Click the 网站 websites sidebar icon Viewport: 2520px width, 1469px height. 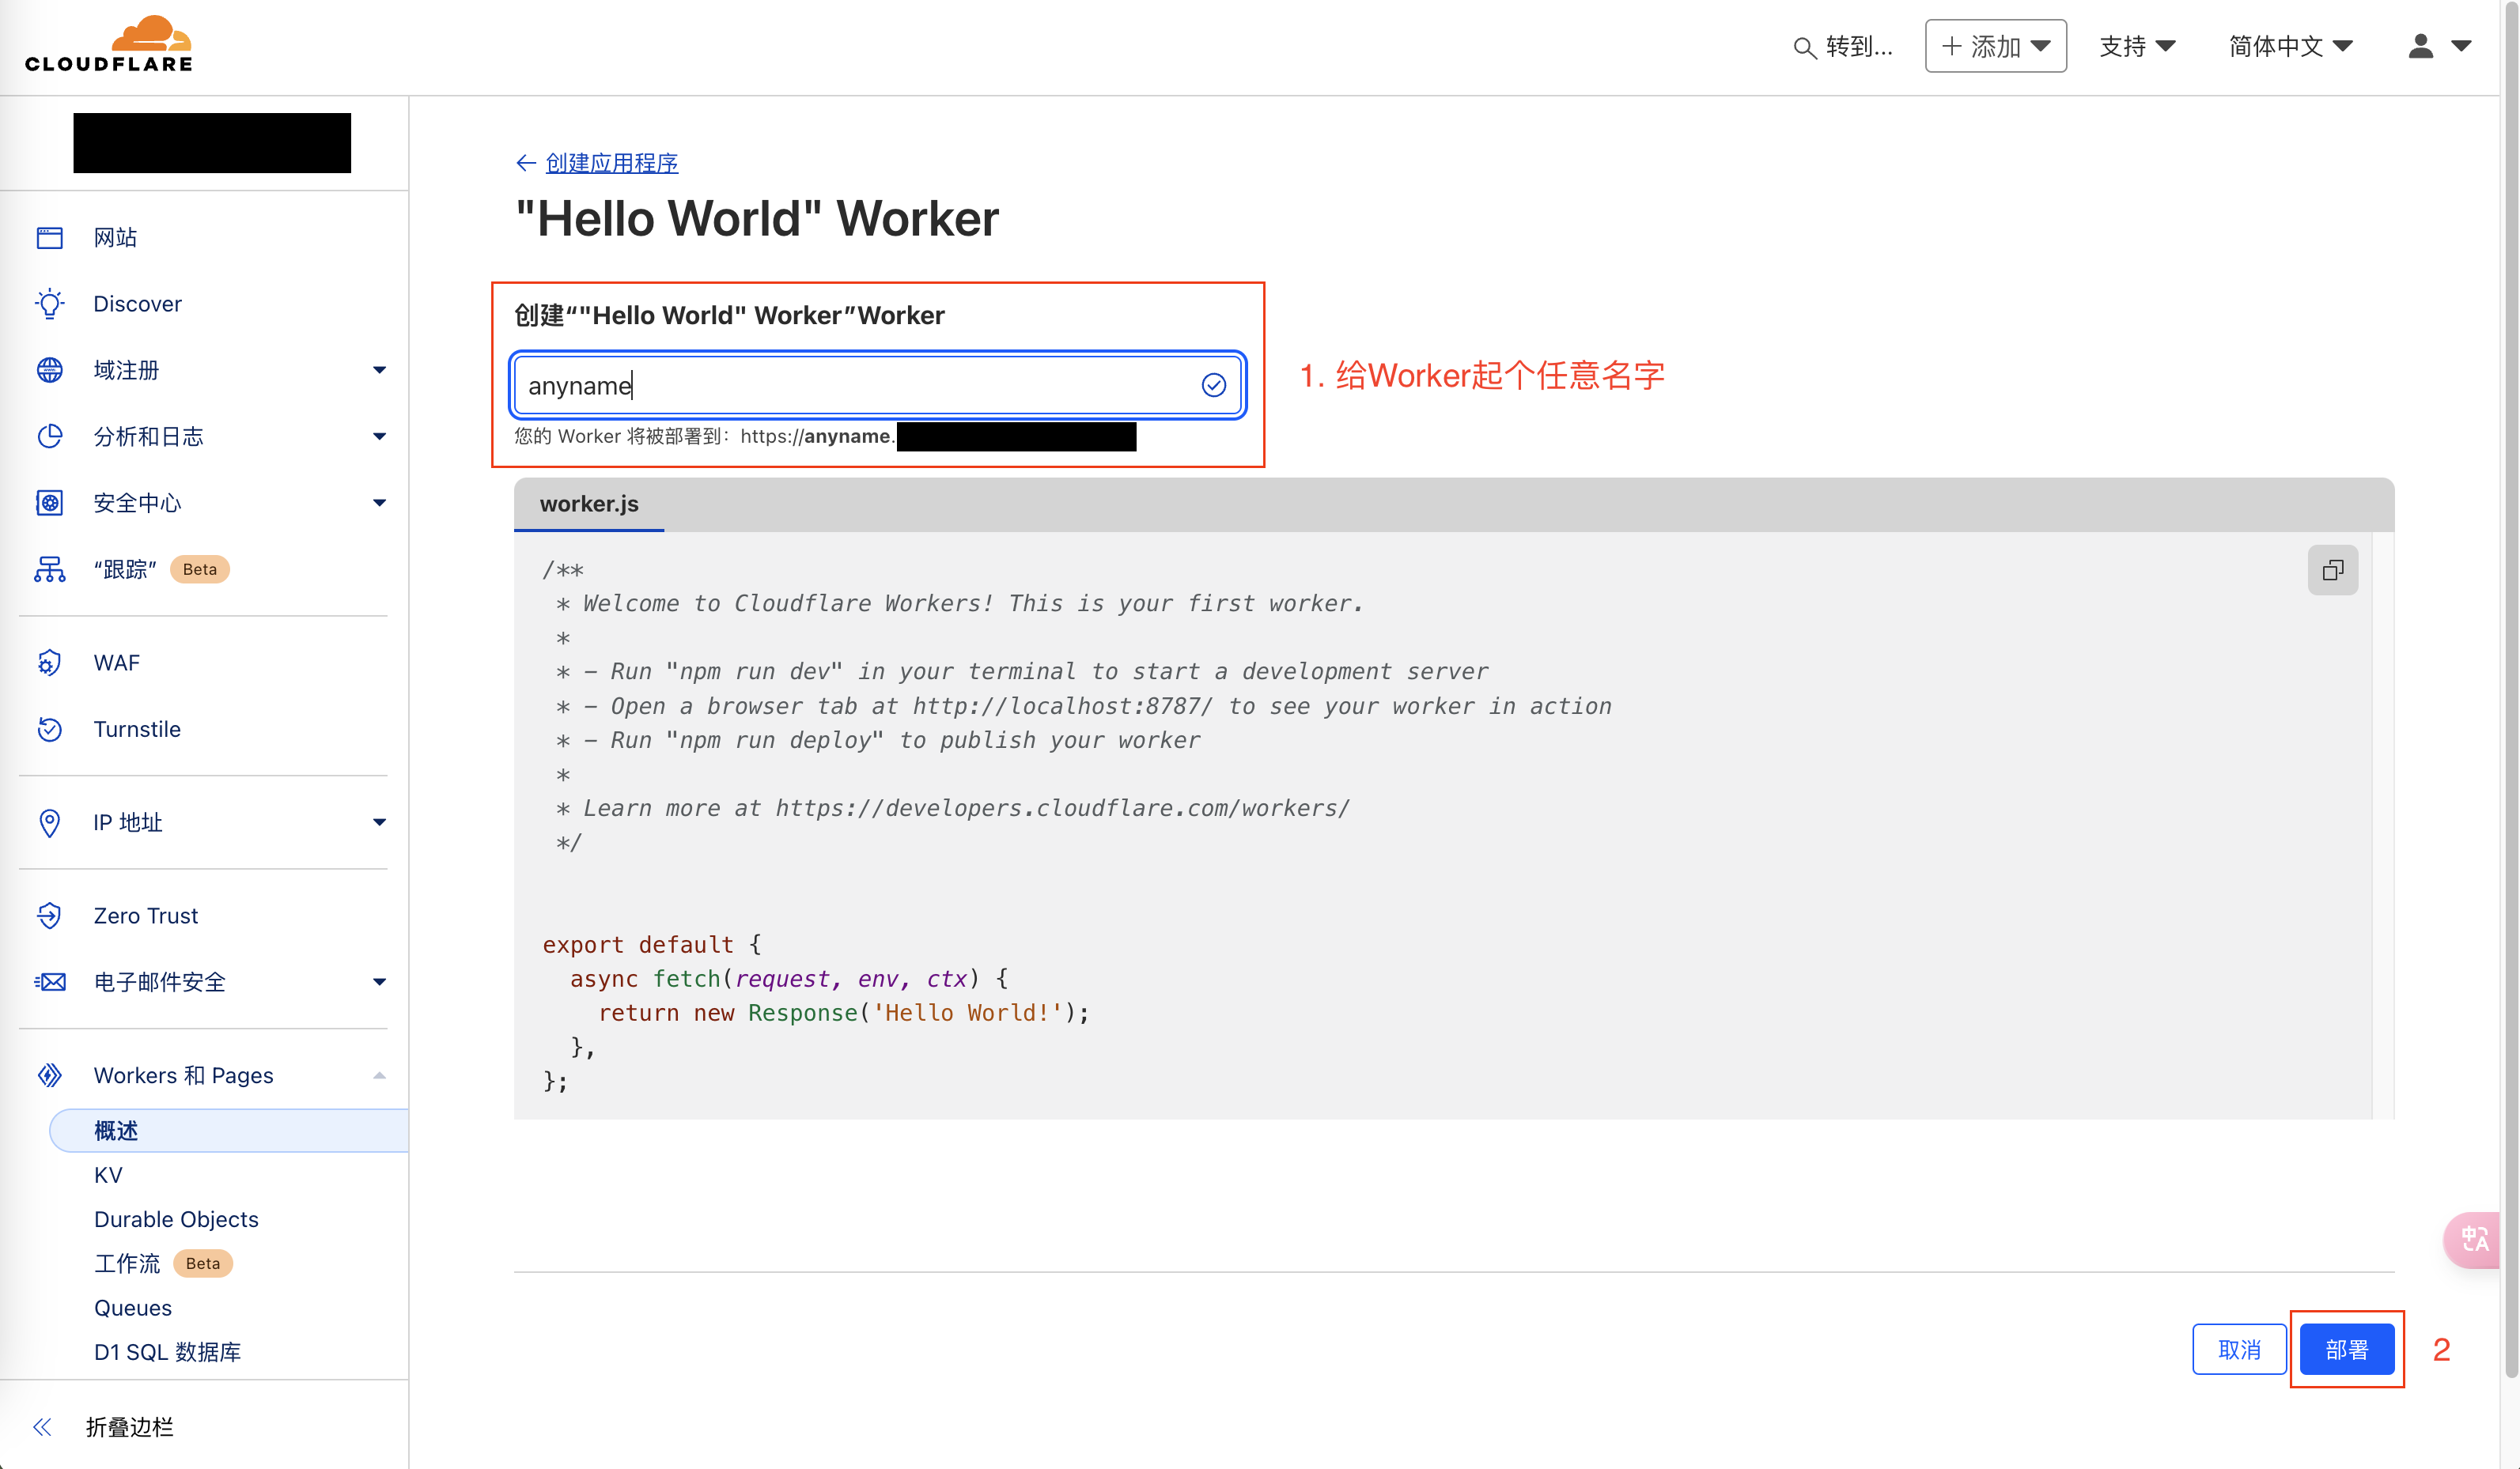tap(49, 238)
